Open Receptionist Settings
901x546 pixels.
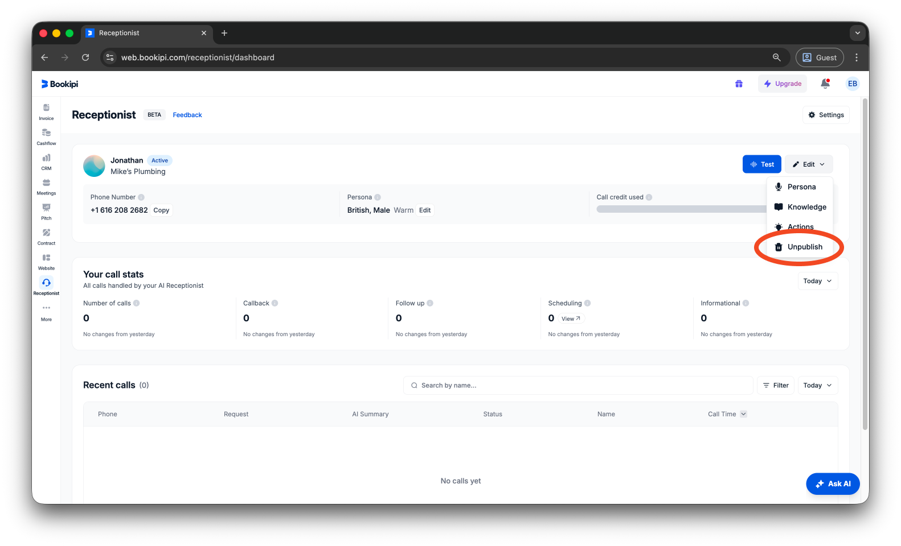click(x=826, y=115)
